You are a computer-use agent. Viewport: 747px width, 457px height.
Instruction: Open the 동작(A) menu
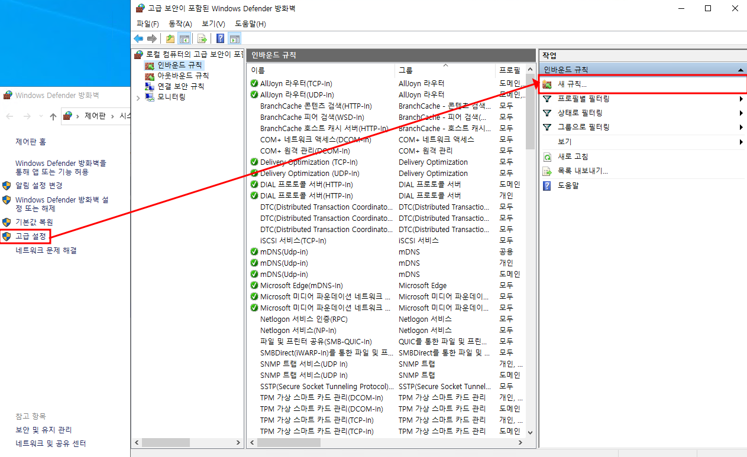180,24
